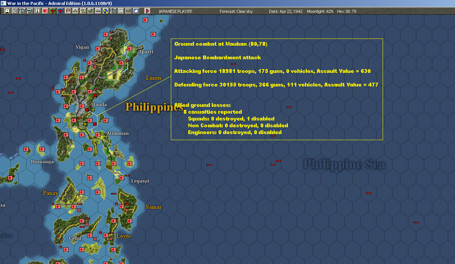Click the 'Moonlight: 42%' status text
Image resolution: width=455 pixels, height=264 pixels.
tap(320, 11)
